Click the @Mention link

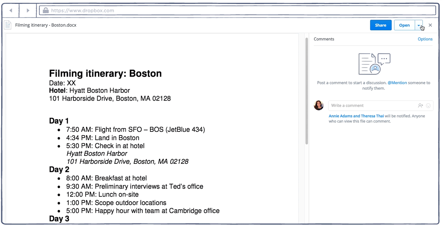coord(397,83)
